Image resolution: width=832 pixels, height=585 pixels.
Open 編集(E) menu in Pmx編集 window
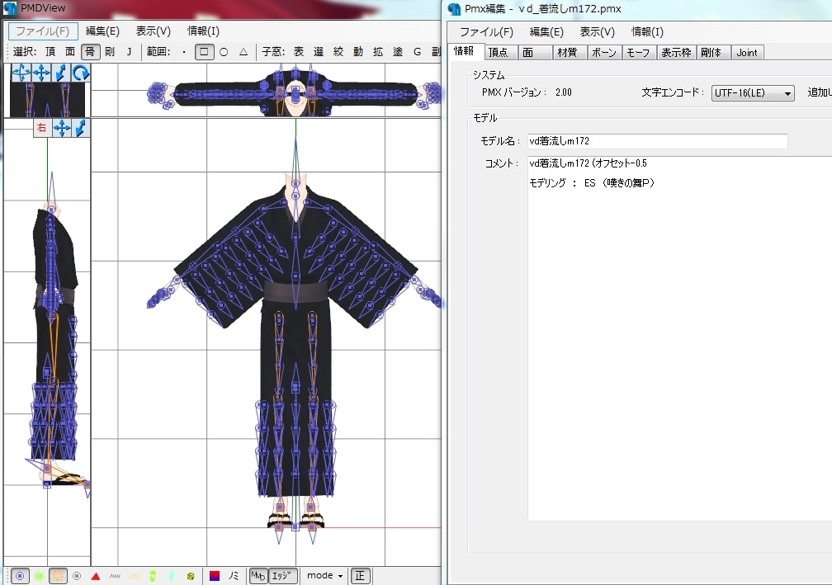coord(546,32)
